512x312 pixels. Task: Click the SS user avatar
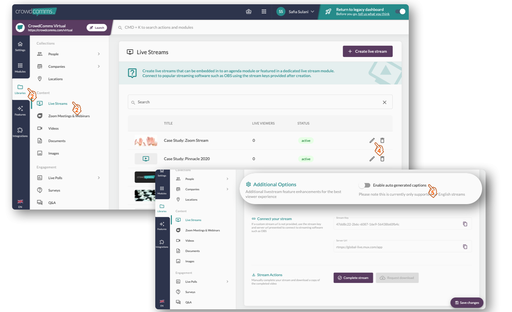(x=281, y=12)
